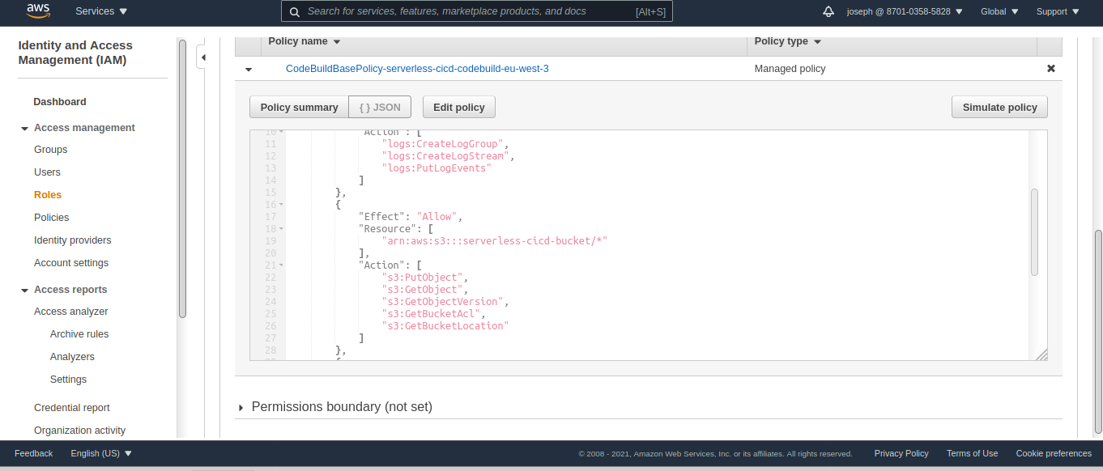The width and height of the screenshot is (1103, 471).
Task: Fold the Action array at line 21
Action: point(281,265)
